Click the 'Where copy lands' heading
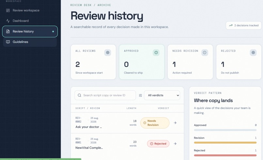This screenshot has width=263, height=160. [213, 100]
